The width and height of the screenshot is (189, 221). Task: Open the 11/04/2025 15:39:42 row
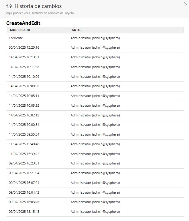click(24, 154)
